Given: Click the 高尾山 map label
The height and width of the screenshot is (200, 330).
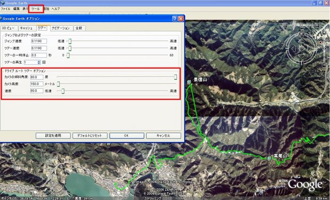Looking at the screenshot, I should click(x=280, y=156).
